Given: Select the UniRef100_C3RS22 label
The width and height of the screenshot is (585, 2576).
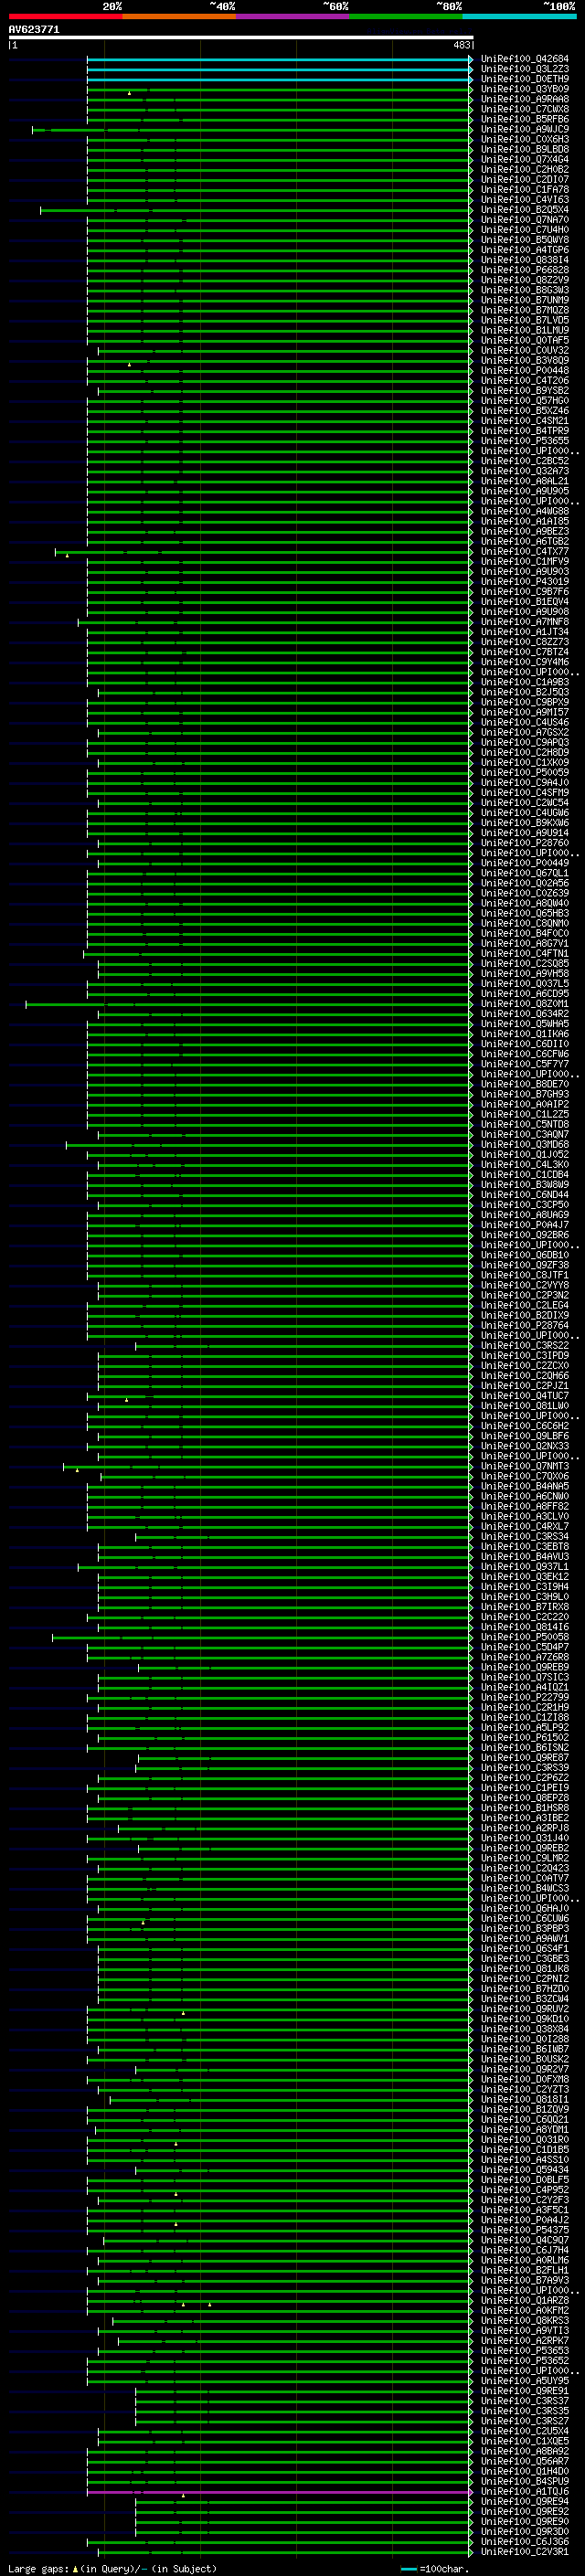Looking at the screenshot, I should [x=525, y=1346].
